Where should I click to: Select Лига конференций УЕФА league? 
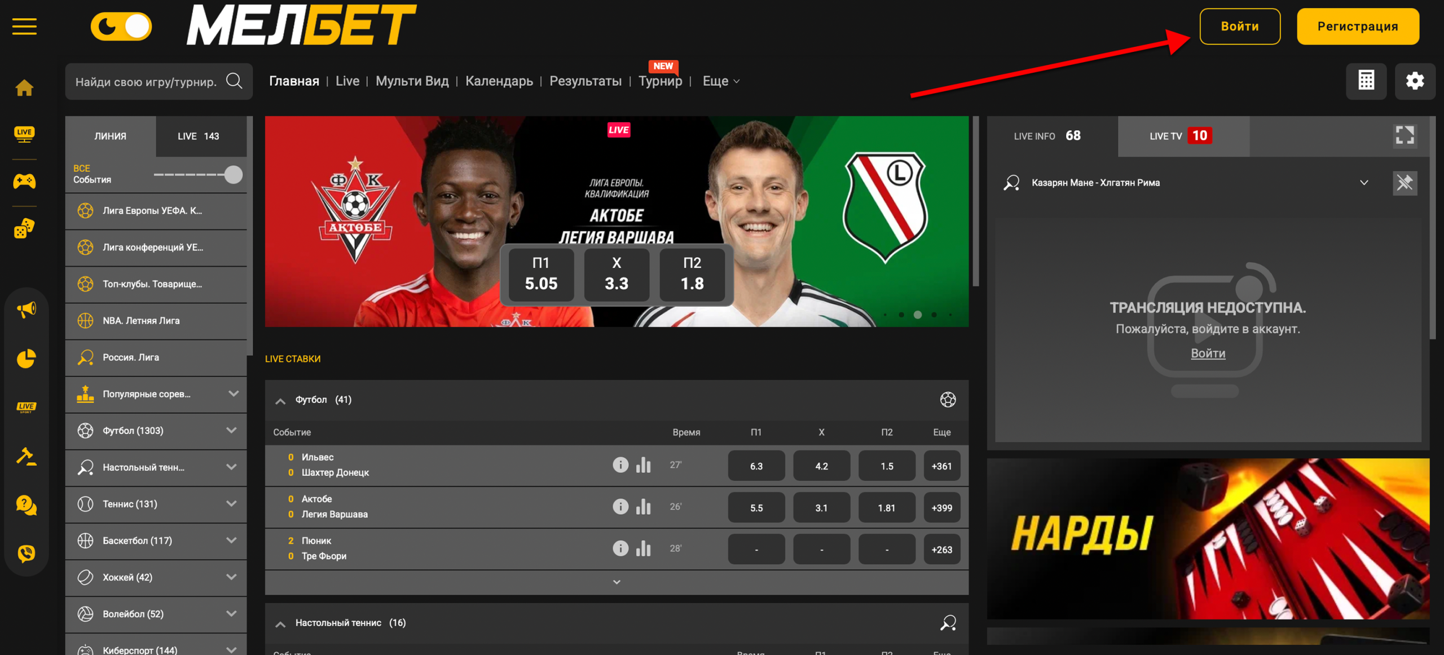(x=156, y=247)
